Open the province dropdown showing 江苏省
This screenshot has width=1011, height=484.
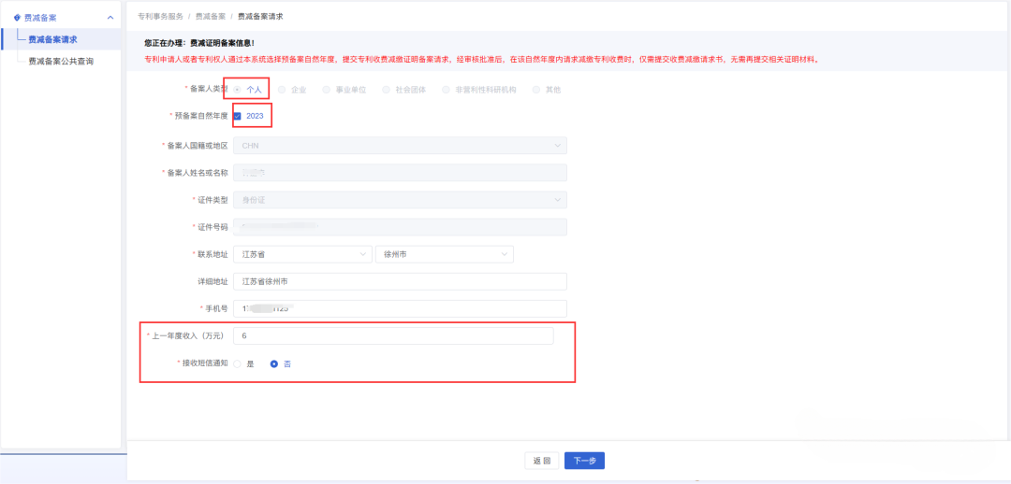pyautogui.click(x=302, y=254)
